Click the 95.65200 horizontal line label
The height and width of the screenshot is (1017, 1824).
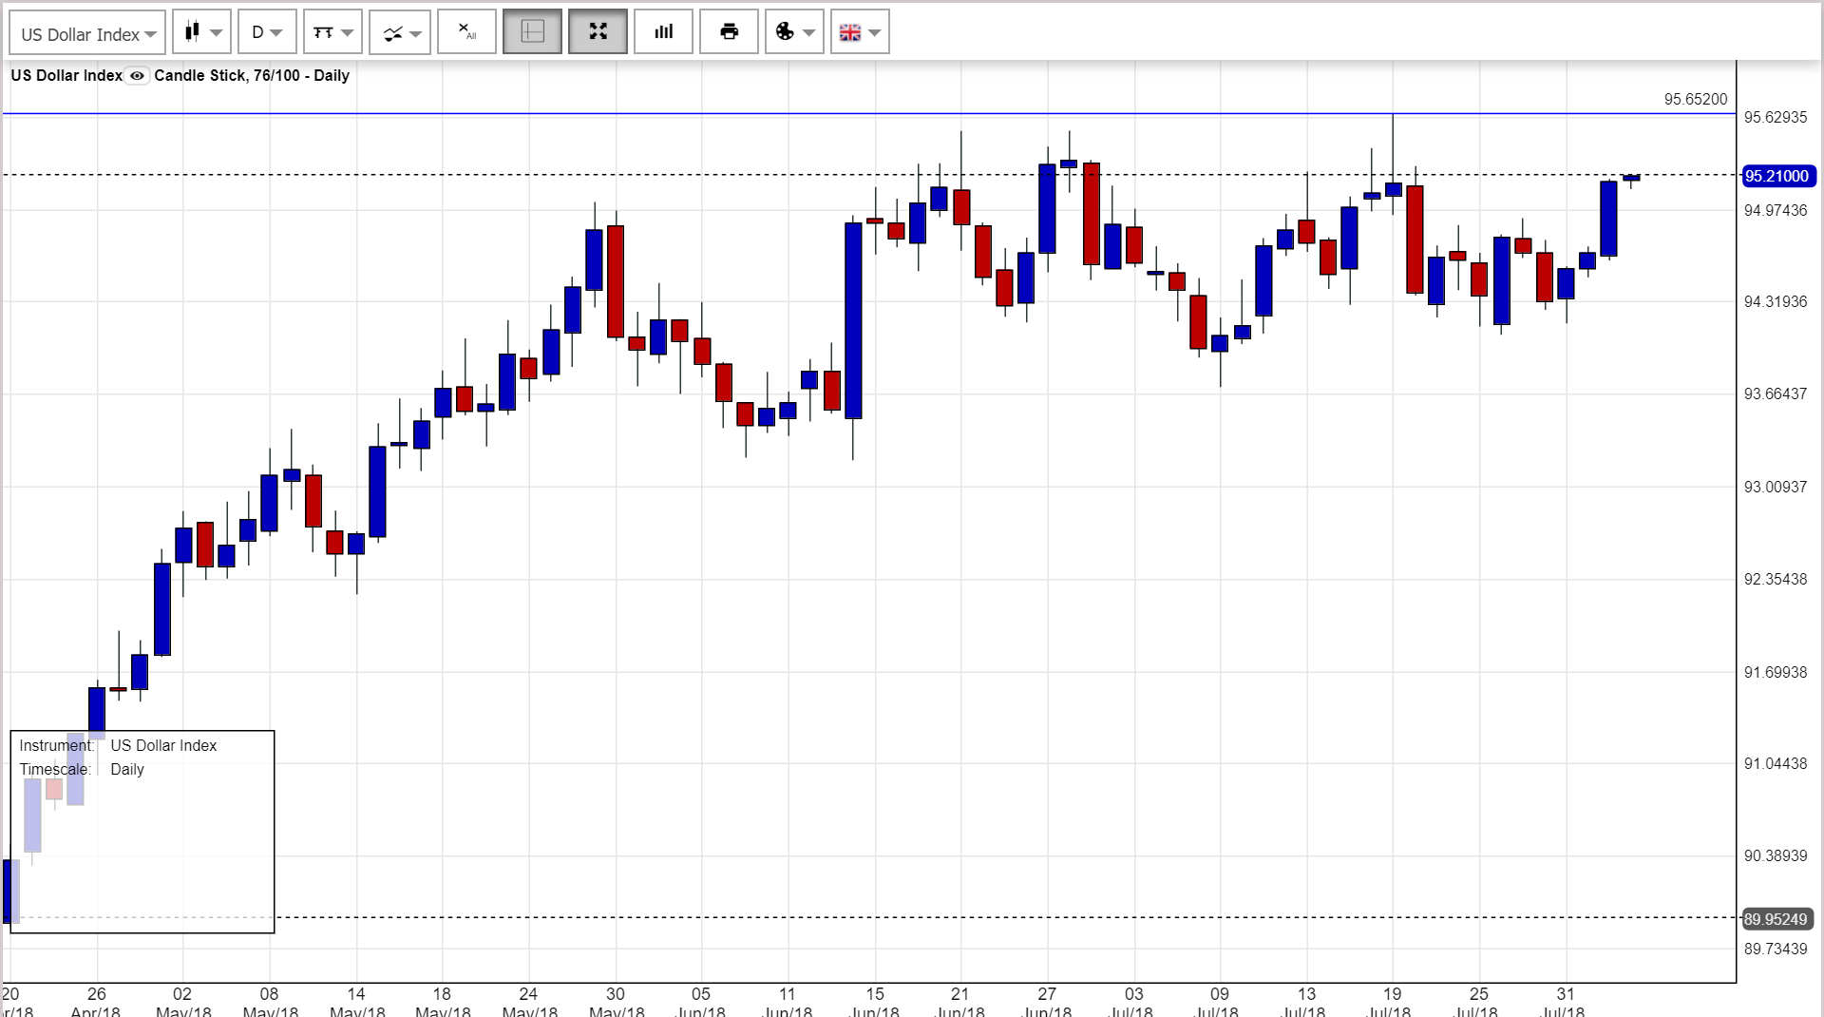click(x=1696, y=99)
